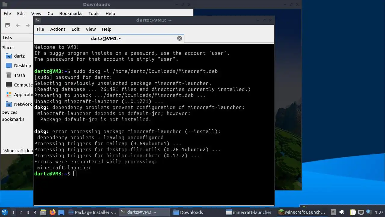Image resolution: width=385 pixels, height=217 pixels.
Task: Select the Trash icon in Places sidebar
Action: [9, 75]
